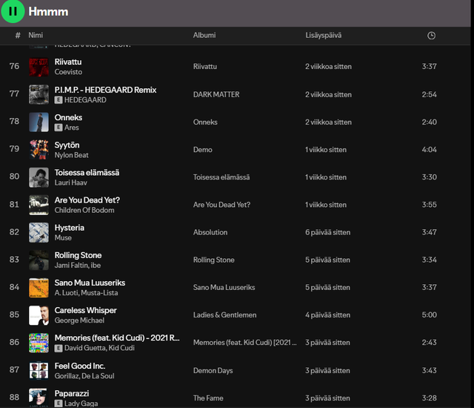This screenshot has height=408, width=474.
Task: Open Ladies & Gentlemen album
Action: [x=224, y=315]
